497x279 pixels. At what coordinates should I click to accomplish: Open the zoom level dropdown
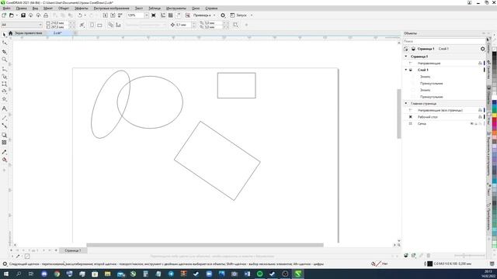click(x=147, y=15)
